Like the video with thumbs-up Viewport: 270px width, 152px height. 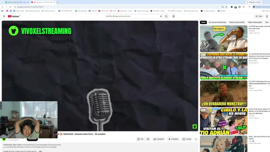pos(140,139)
